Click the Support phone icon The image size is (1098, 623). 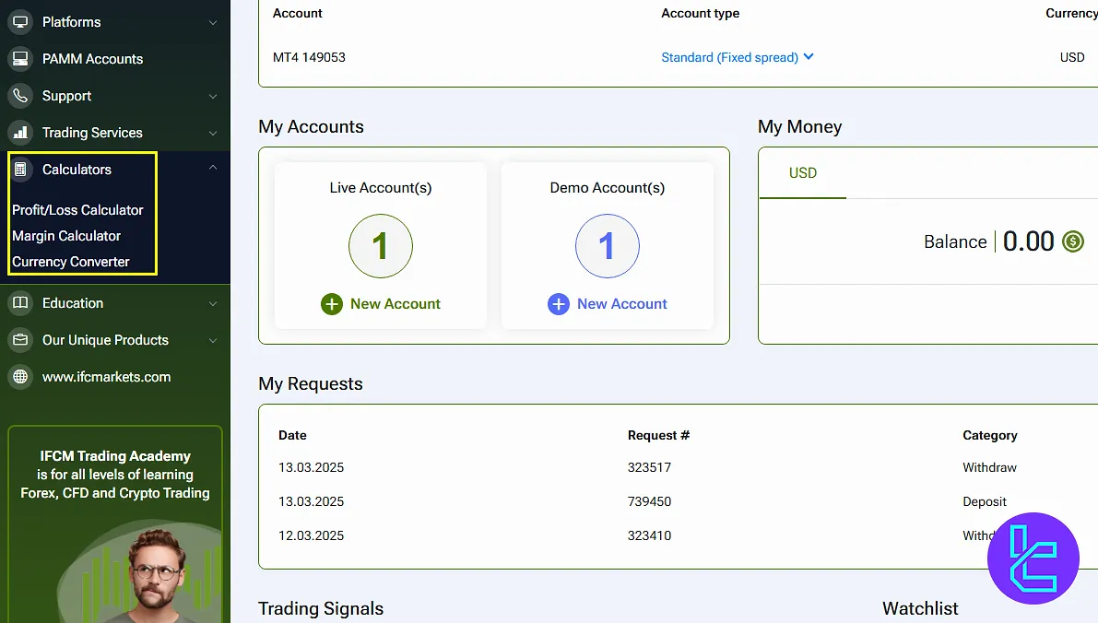click(19, 96)
